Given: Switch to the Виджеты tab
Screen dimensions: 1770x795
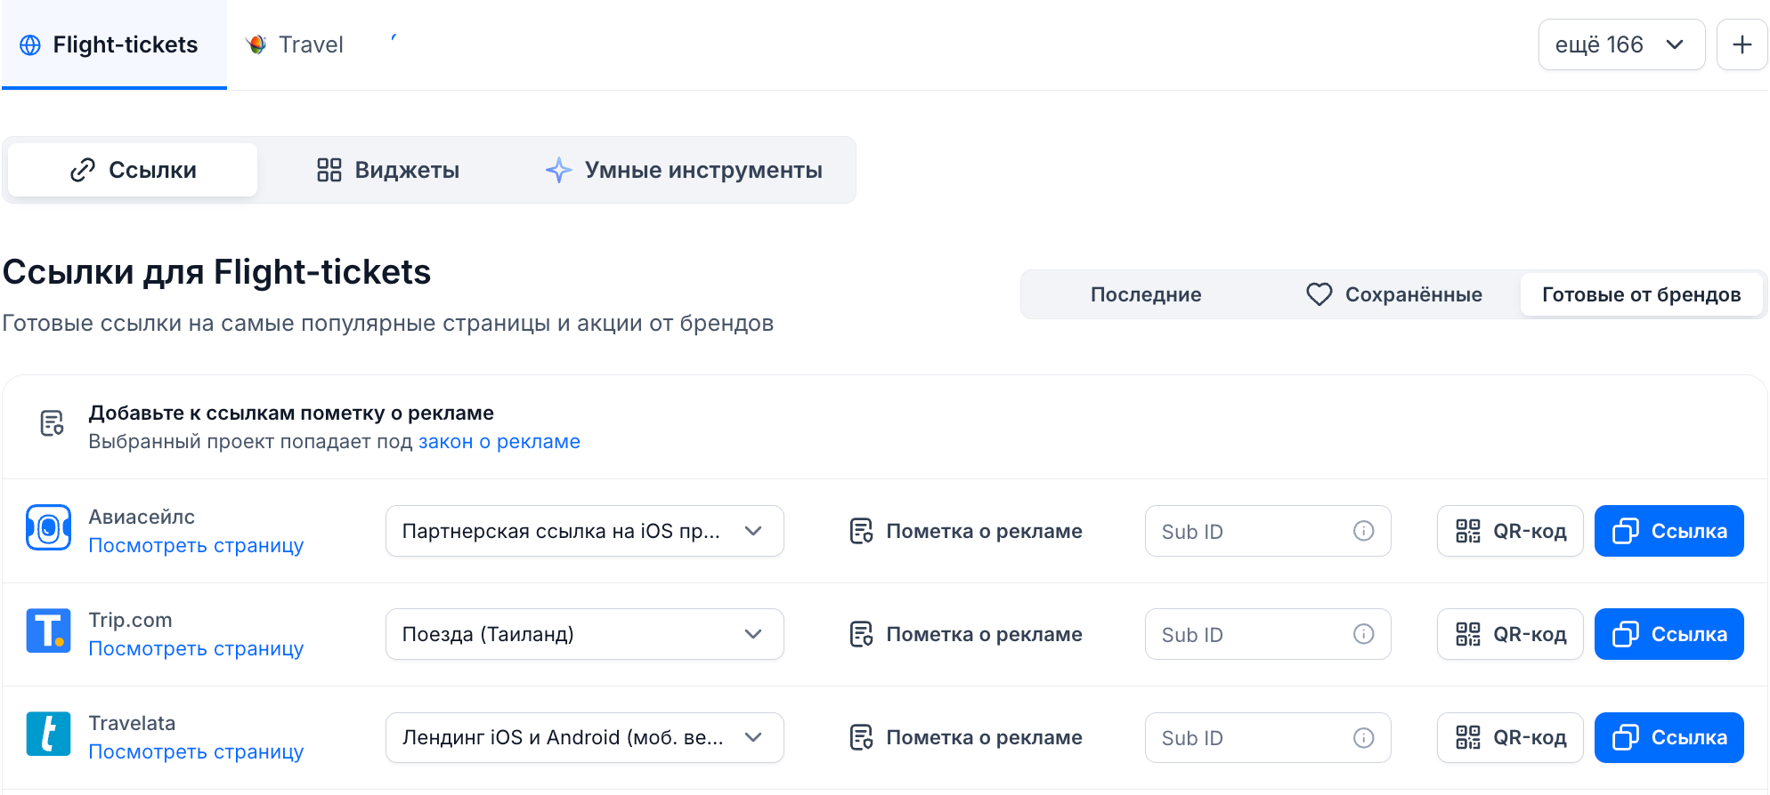Looking at the screenshot, I should point(388,170).
